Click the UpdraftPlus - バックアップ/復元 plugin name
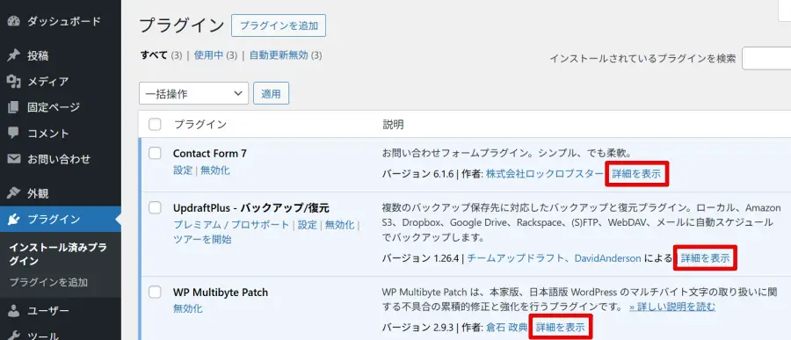The image size is (791, 340). [250, 207]
